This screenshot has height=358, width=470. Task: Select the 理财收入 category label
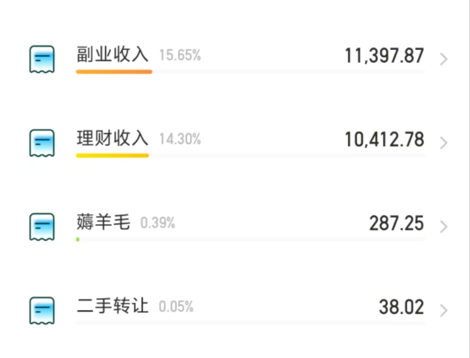112,138
